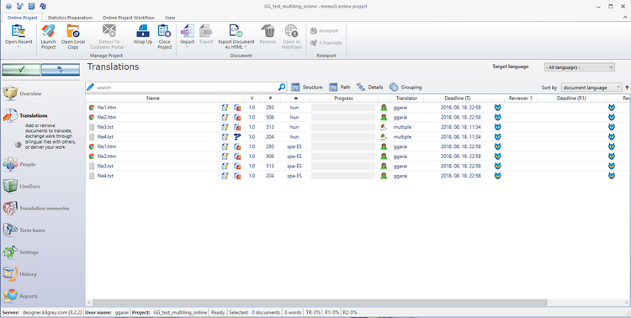
Task: Select file3.txt in the hun row
Action: 105,127
